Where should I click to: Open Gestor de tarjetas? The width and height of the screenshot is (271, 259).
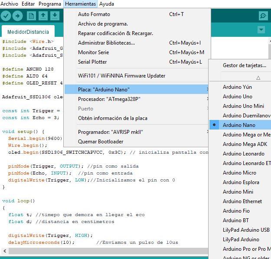point(240,65)
